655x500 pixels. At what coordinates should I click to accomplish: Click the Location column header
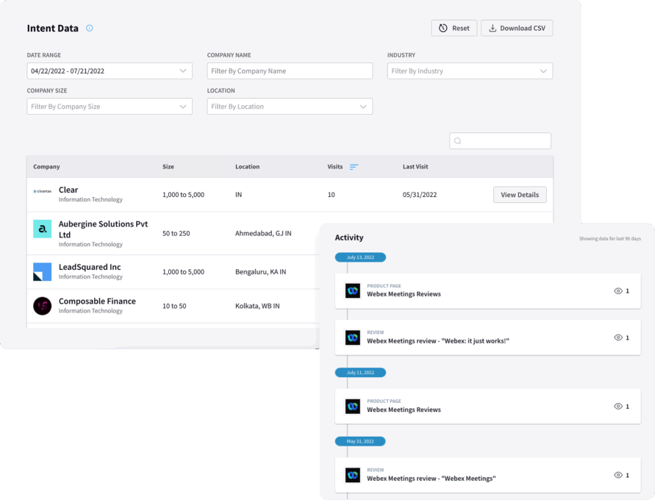[x=247, y=167]
